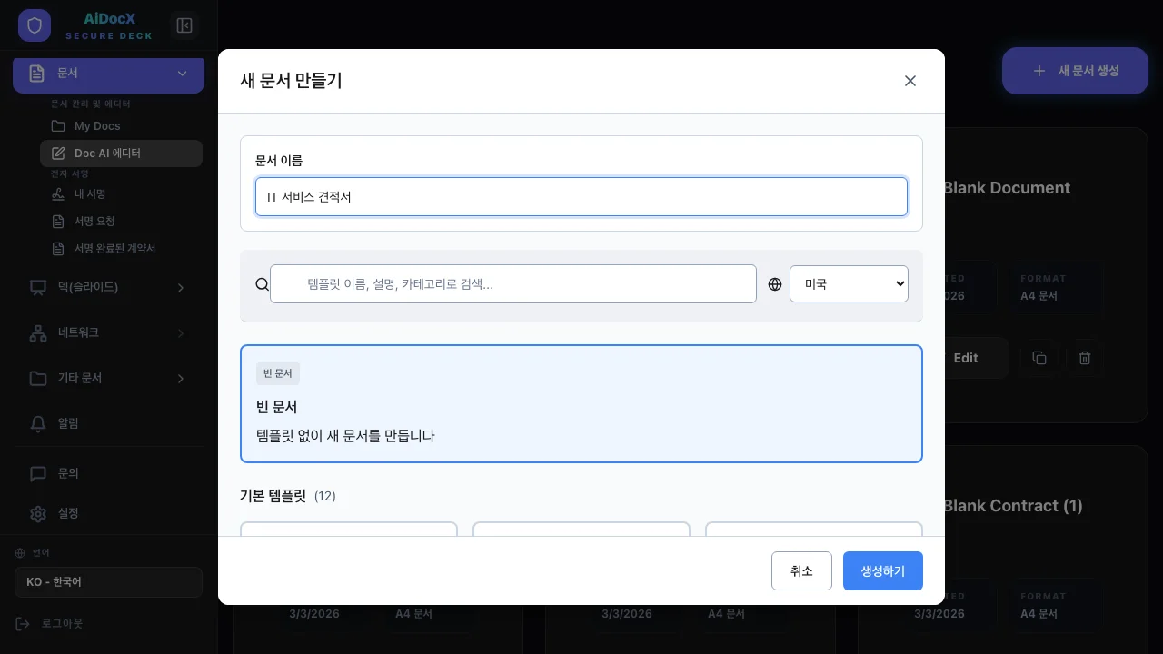
Task: Click the 생성하기 button to create document
Action: 882,570
